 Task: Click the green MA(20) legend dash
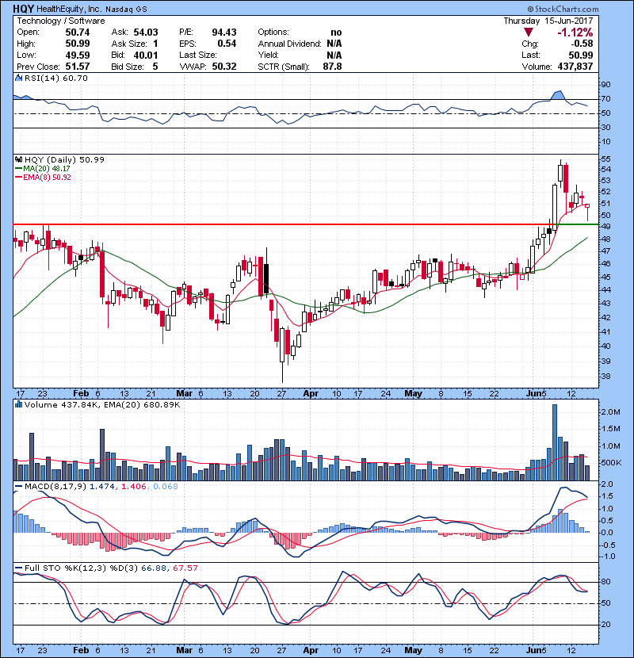(x=18, y=169)
